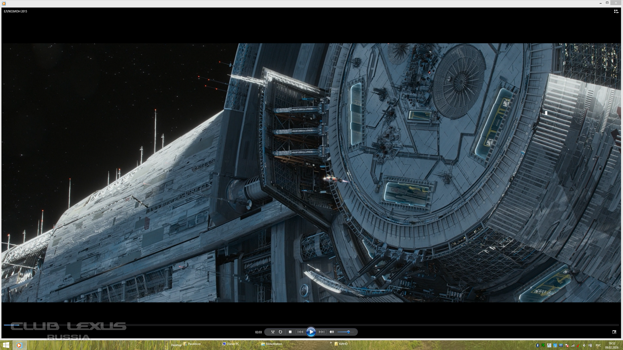Mute the player volume
This screenshot has height=350, width=623.
click(332, 332)
